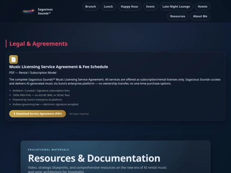
Task: Open the Brunch page
Action: 91,6
